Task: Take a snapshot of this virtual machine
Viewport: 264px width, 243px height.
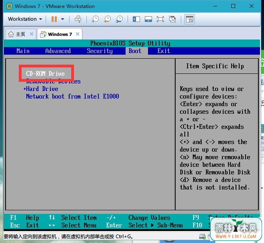Action: pyautogui.click(x=95, y=19)
